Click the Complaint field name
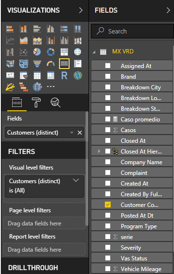The height and width of the screenshot is (274, 174). [x=134, y=173]
